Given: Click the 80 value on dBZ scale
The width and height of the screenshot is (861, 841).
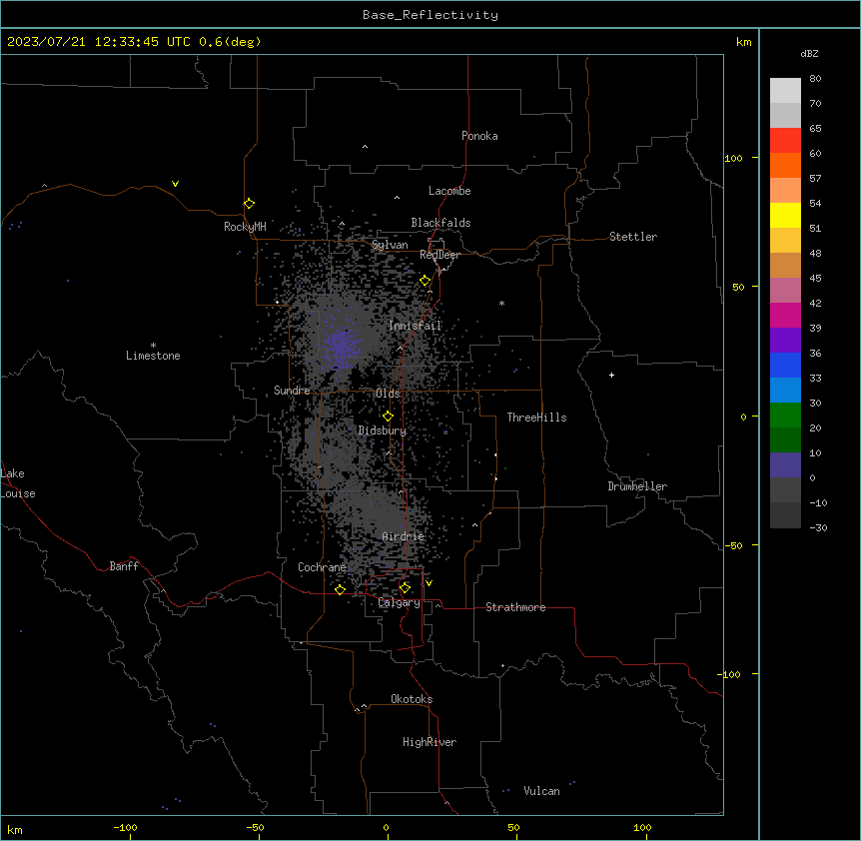Looking at the screenshot, I should [x=815, y=79].
